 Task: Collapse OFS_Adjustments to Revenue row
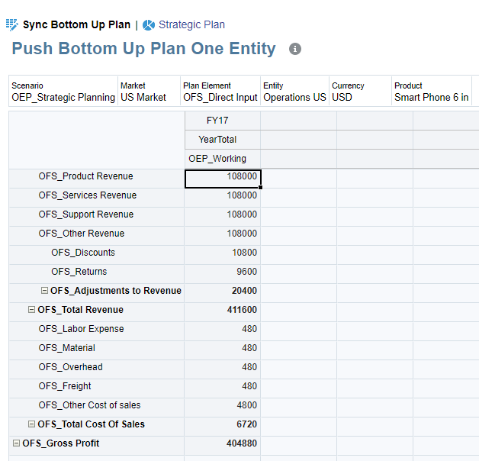(44, 291)
